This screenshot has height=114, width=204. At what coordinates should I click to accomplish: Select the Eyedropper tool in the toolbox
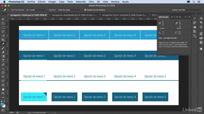click(x=3, y=44)
